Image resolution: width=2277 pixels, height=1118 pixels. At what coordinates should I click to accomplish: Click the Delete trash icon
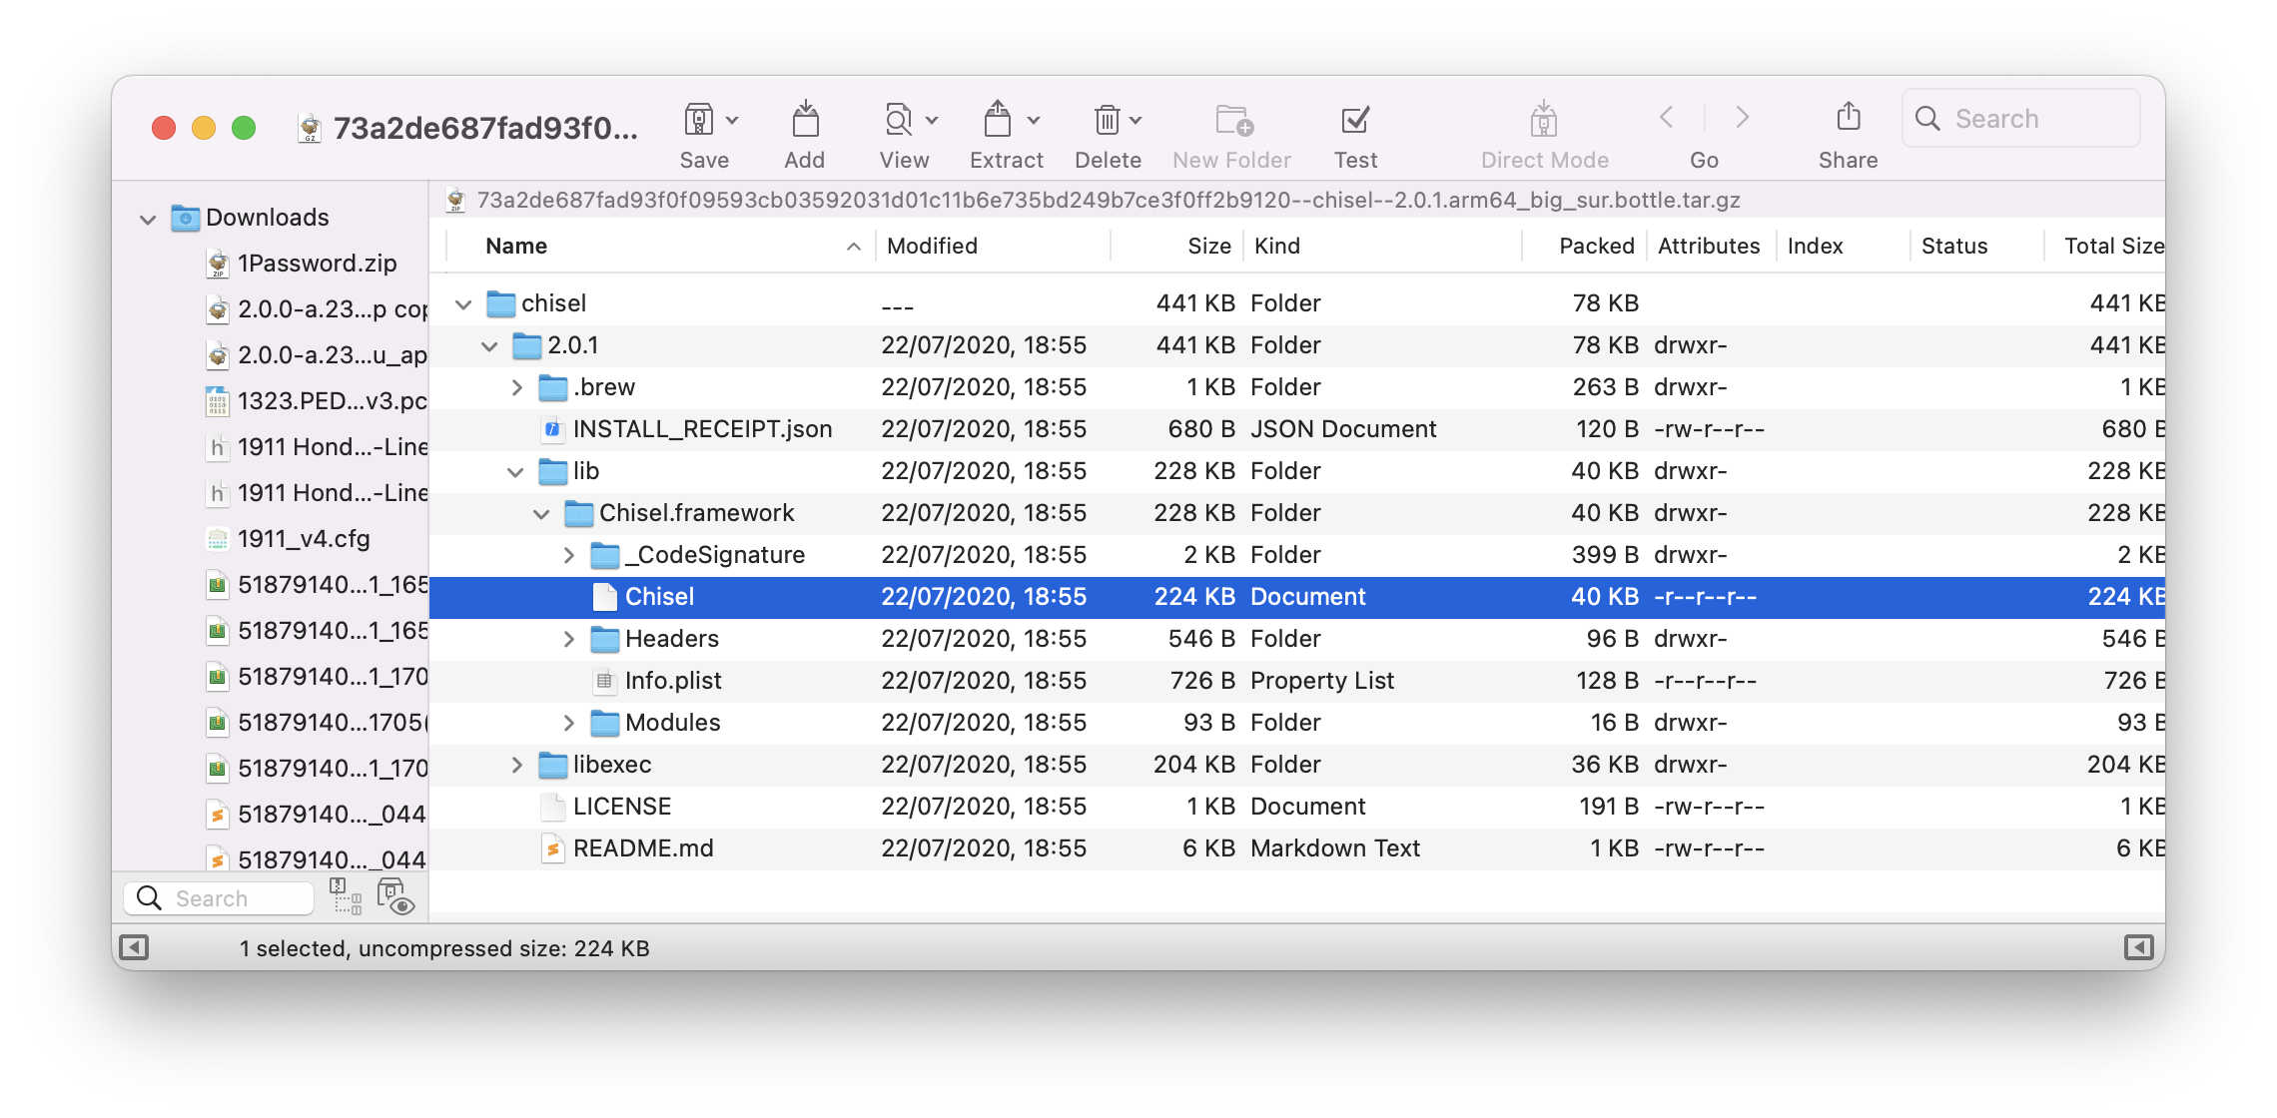coord(1107,120)
